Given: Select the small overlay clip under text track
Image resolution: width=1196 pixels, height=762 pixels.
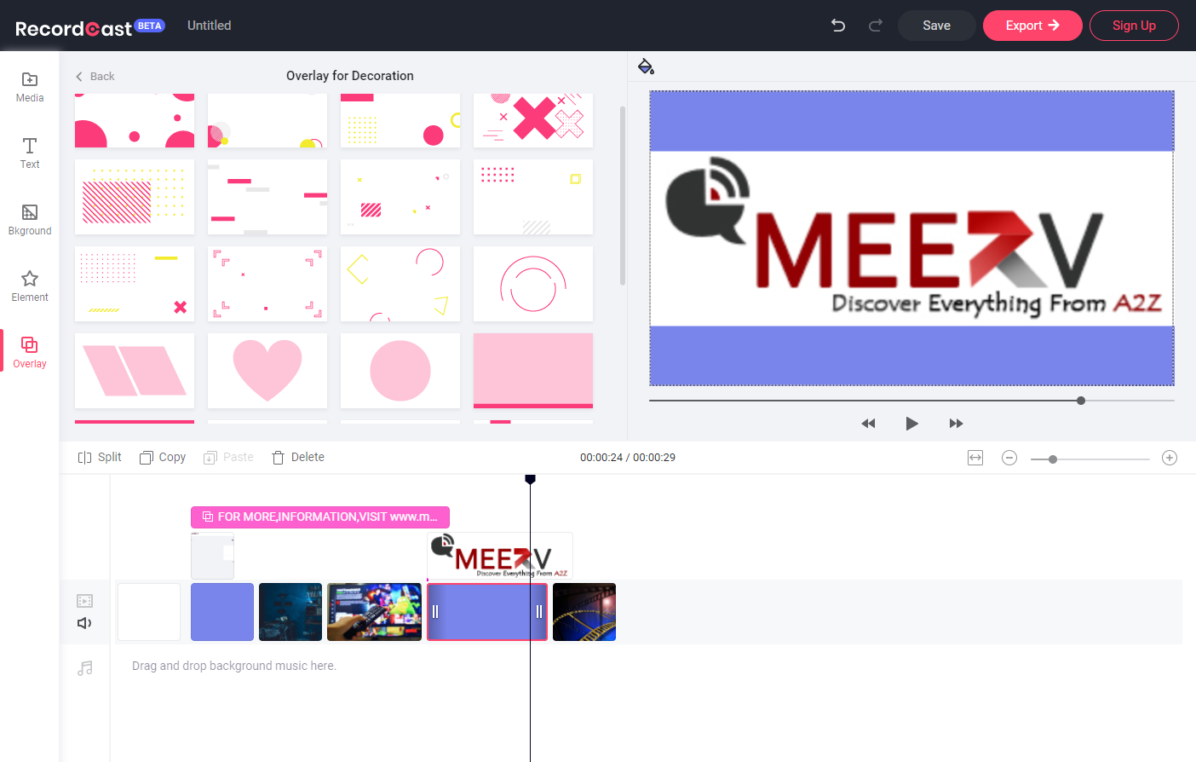Looking at the screenshot, I should coord(212,556).
